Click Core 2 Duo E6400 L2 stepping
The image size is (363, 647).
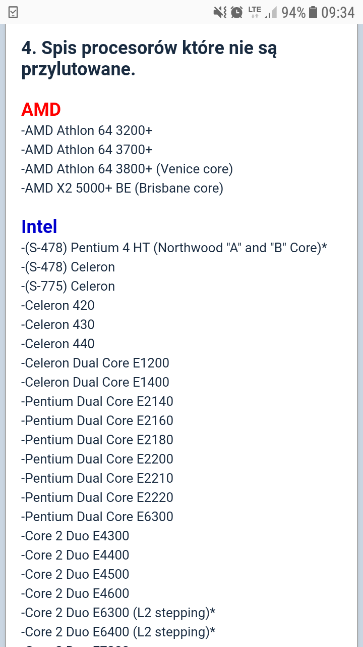[x=118, y=632]
